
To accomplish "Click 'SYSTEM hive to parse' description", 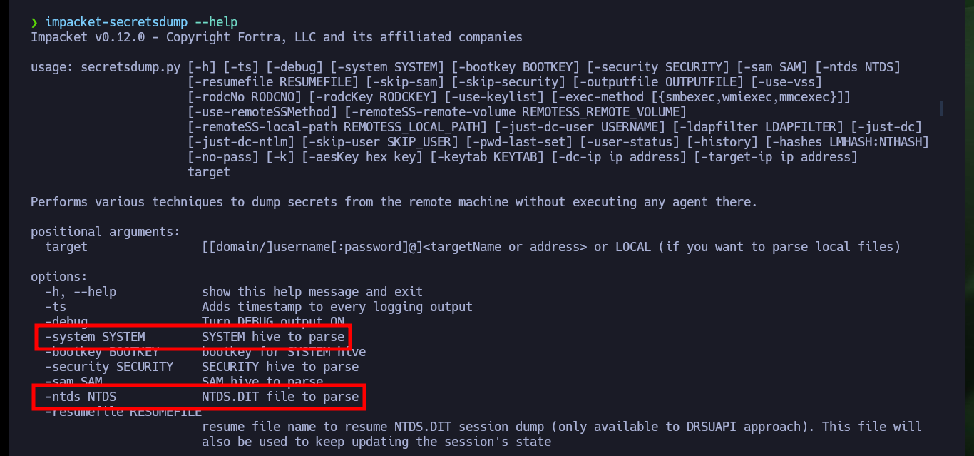I will coord(273,337).
